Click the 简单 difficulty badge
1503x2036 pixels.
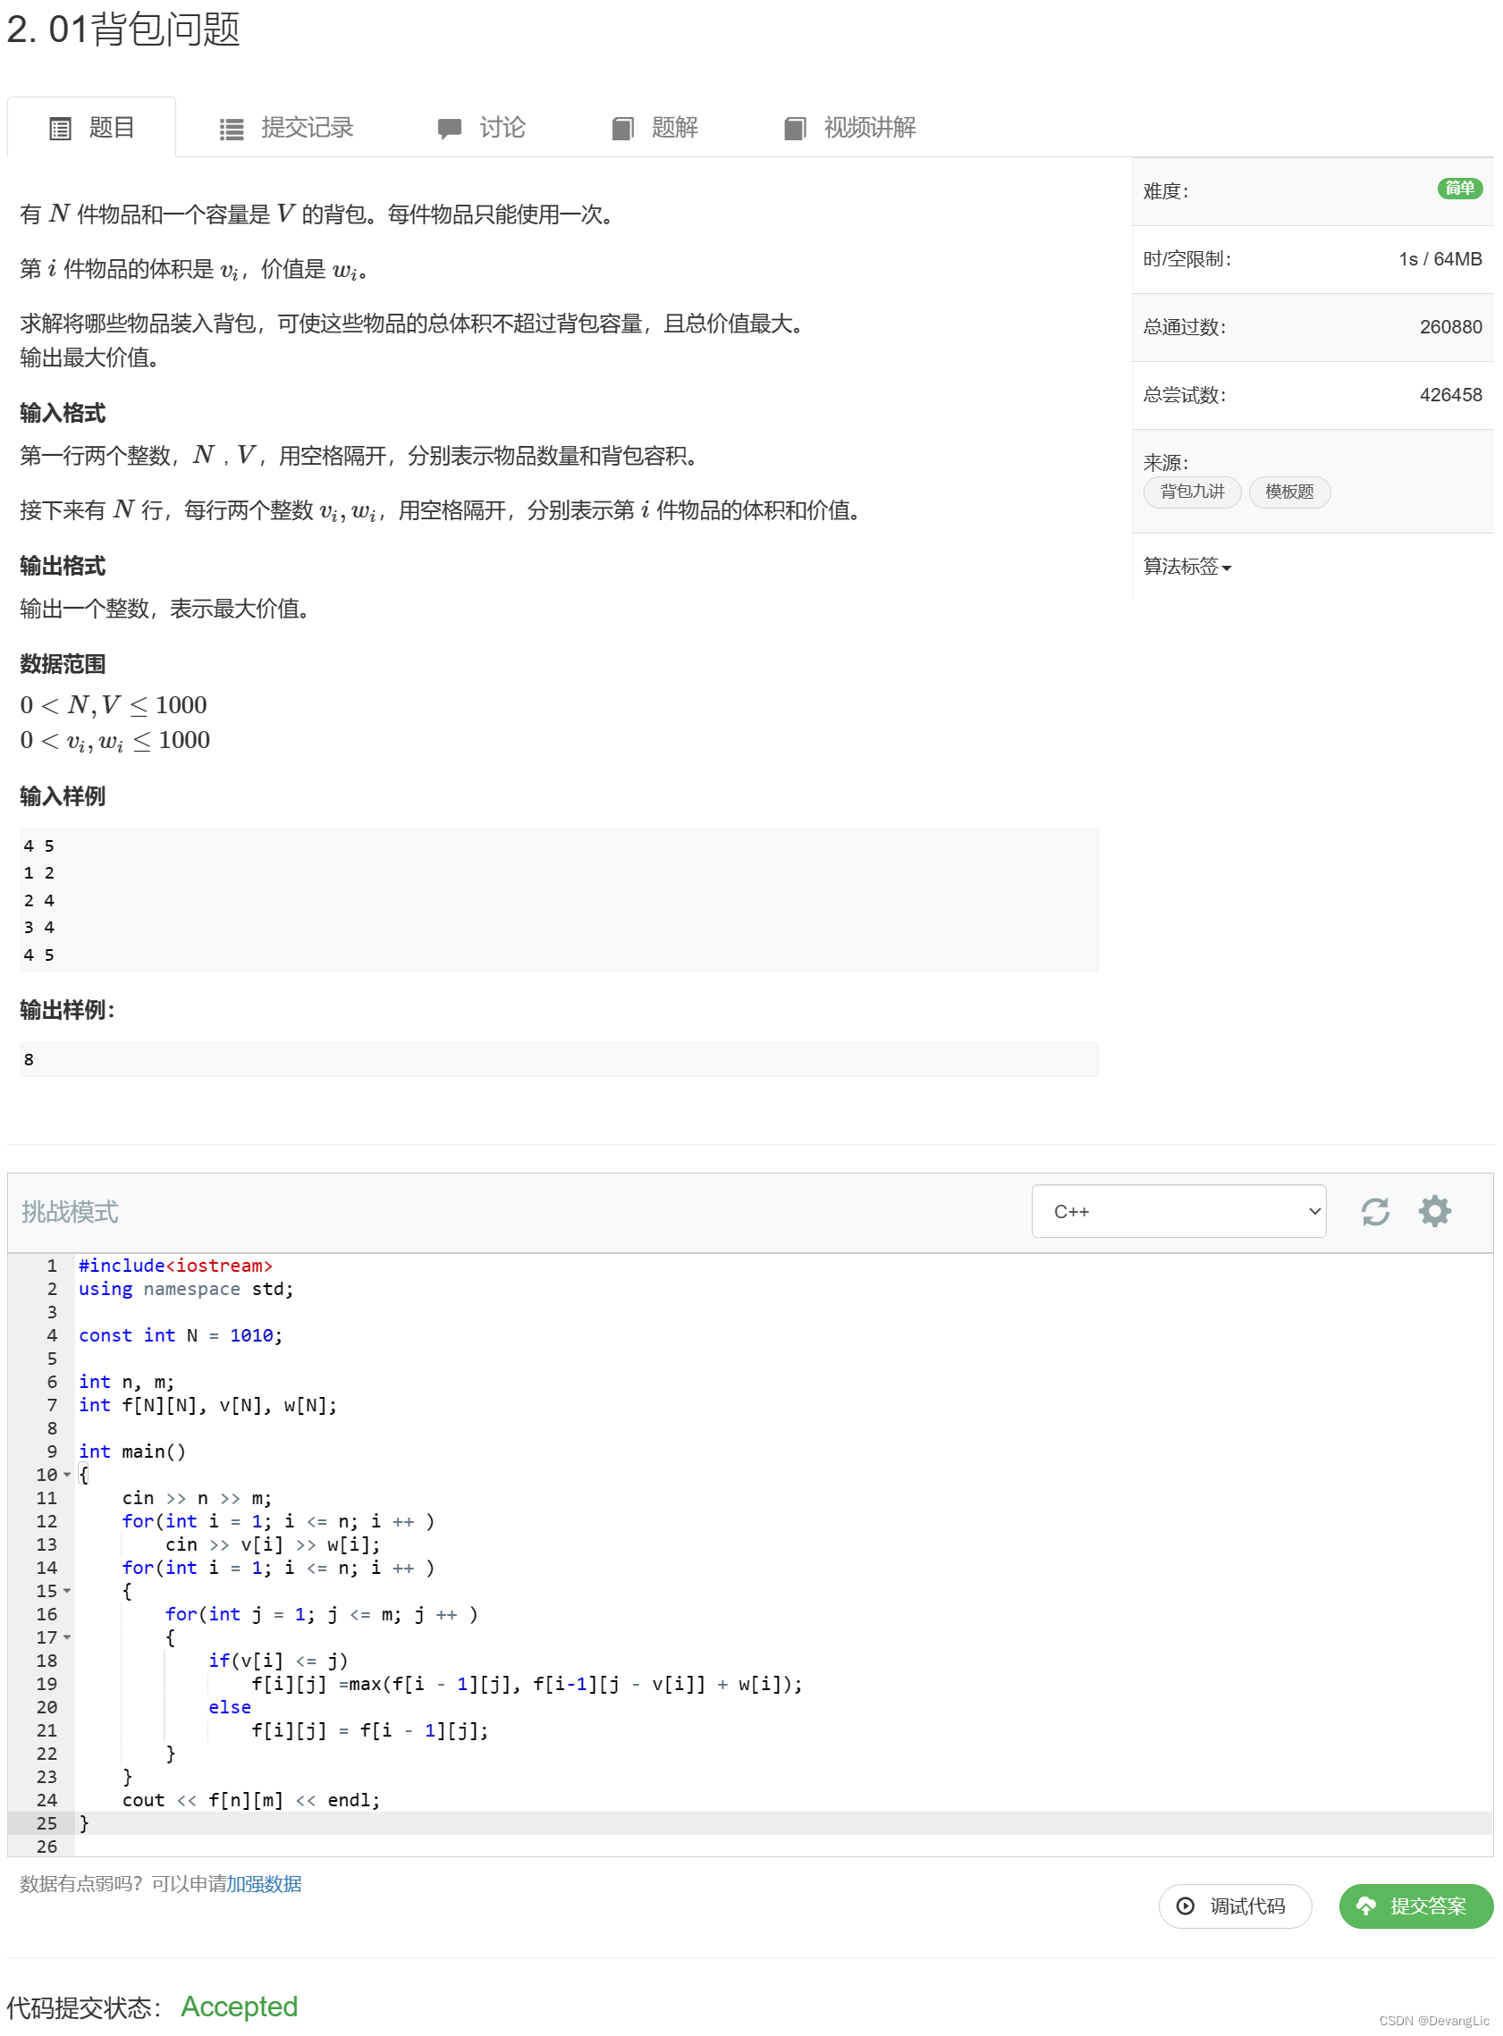click(x=1460, y=189)
